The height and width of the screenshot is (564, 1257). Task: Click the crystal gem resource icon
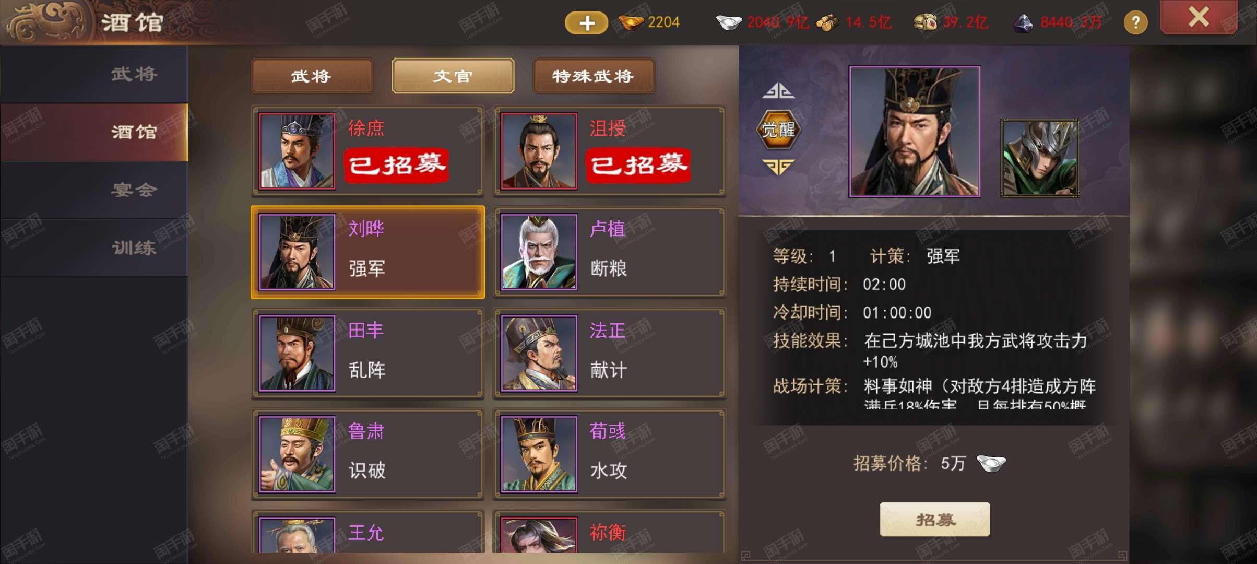pyautogui.click(x=1023, y=23)
